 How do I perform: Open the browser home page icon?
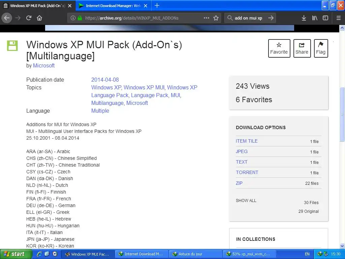pos(39,18)
